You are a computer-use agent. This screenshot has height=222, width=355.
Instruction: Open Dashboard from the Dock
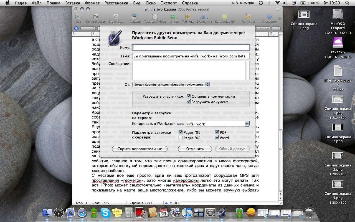[59, 213]
